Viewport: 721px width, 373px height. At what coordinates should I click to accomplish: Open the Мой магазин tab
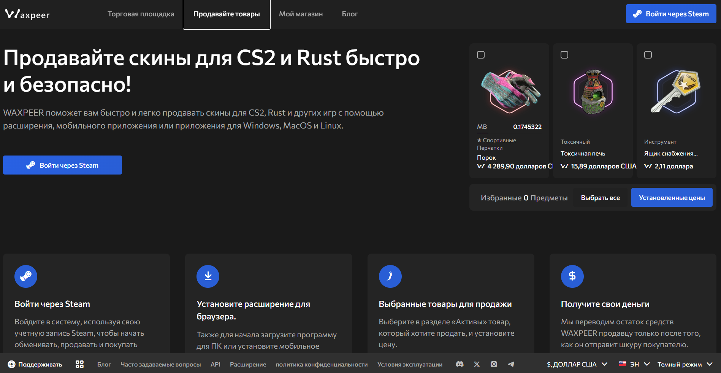point(301,14)
